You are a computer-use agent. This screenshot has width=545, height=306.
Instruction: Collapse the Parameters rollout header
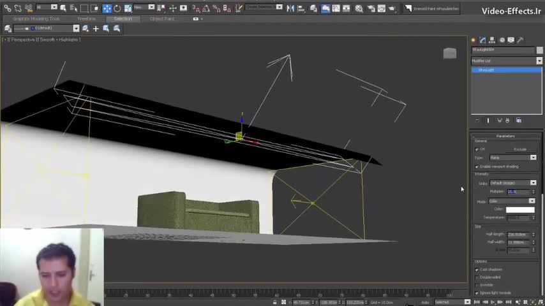tap(505, 136)
